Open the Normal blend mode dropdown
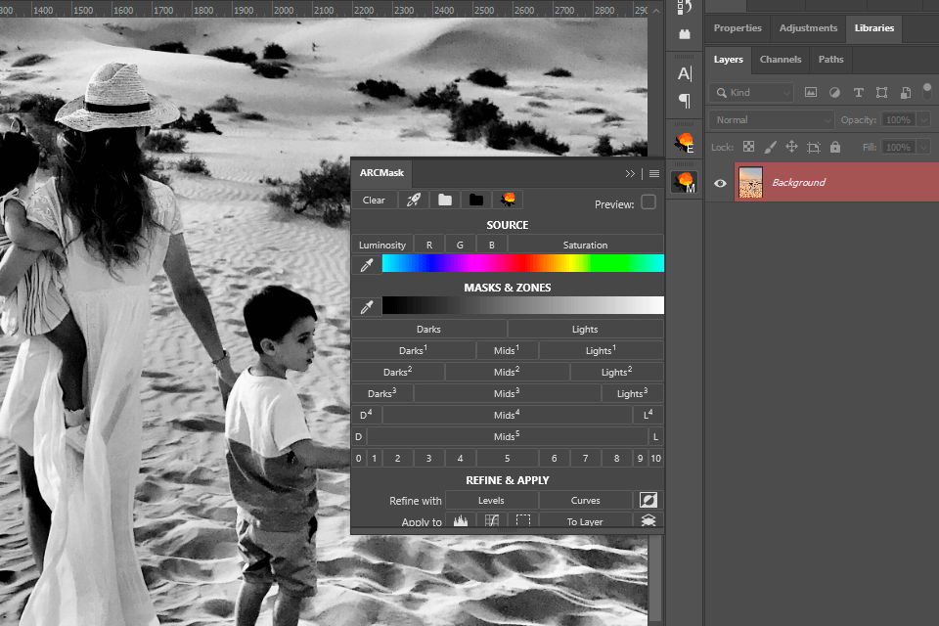This screenshot has width=939, height=626. (772, 119)
